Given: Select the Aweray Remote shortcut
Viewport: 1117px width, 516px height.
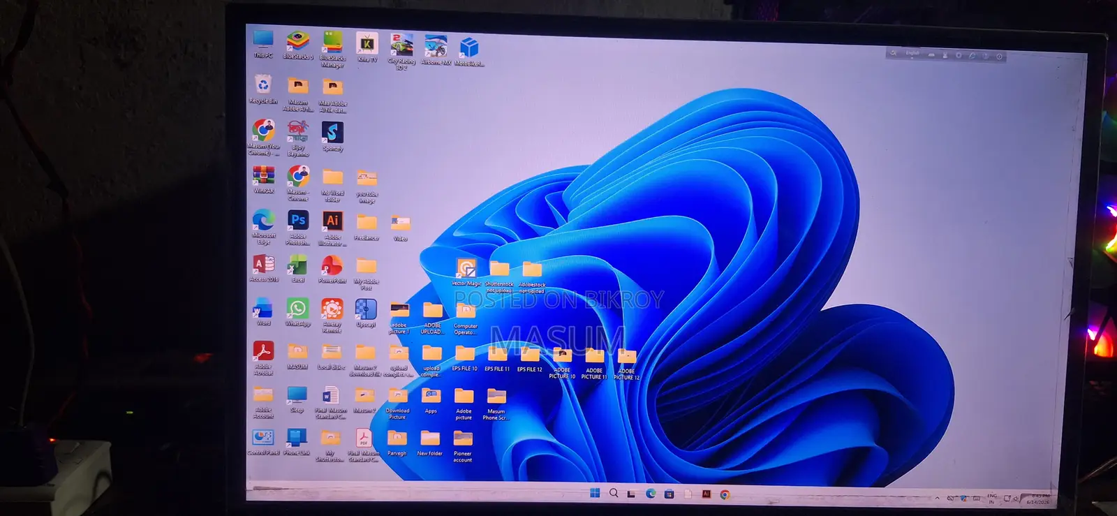Looking at the screenshot, I should (332, 316).
